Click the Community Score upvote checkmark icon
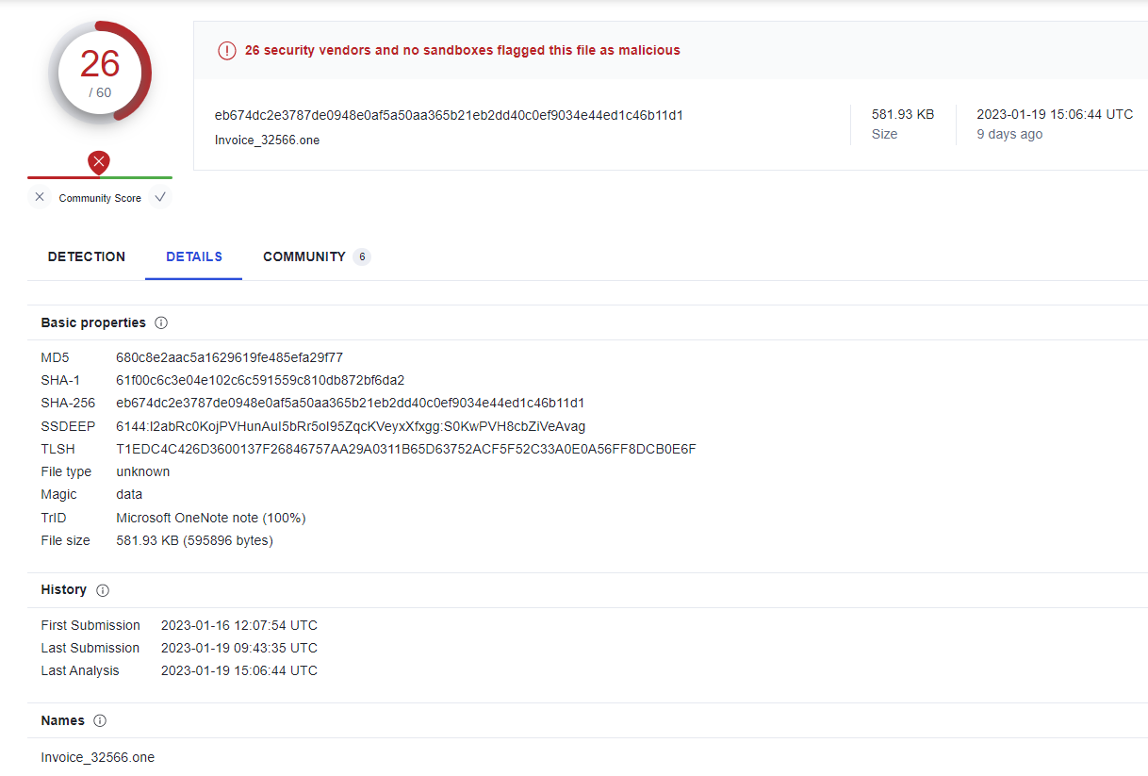This screenshot has height=776, width=1148. coord(160,197)
